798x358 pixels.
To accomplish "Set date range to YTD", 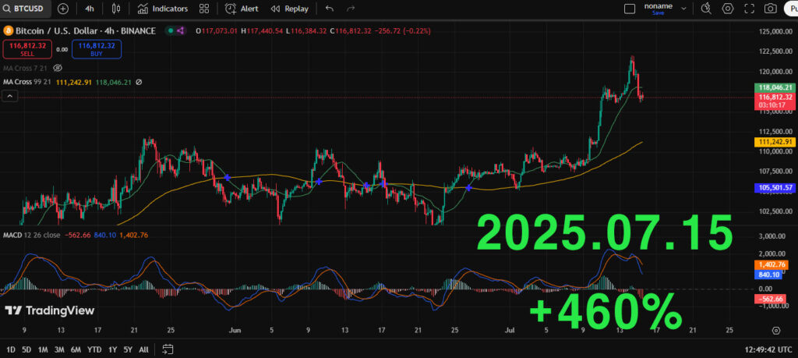I will pos(94,349).
